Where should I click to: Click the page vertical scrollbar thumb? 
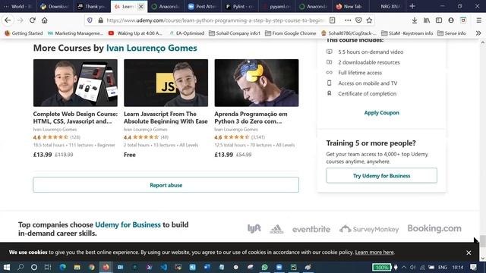[x=483, y=241]
